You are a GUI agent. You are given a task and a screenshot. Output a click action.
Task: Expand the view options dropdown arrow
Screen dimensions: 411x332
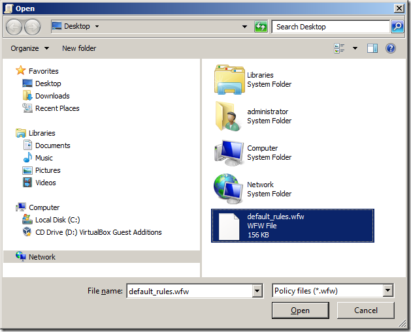[355, 48]
